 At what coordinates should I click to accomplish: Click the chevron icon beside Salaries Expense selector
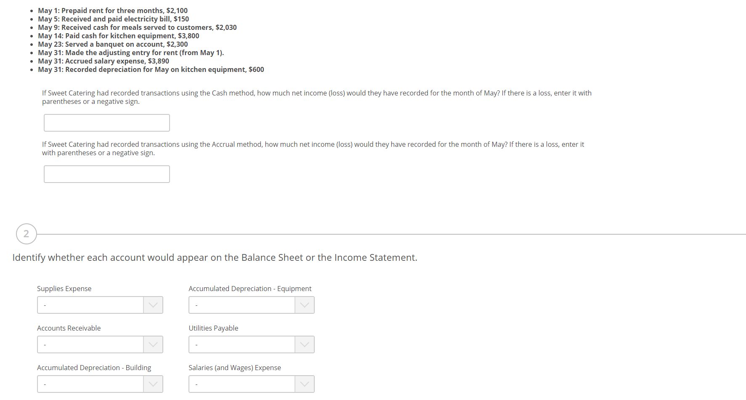304,384
